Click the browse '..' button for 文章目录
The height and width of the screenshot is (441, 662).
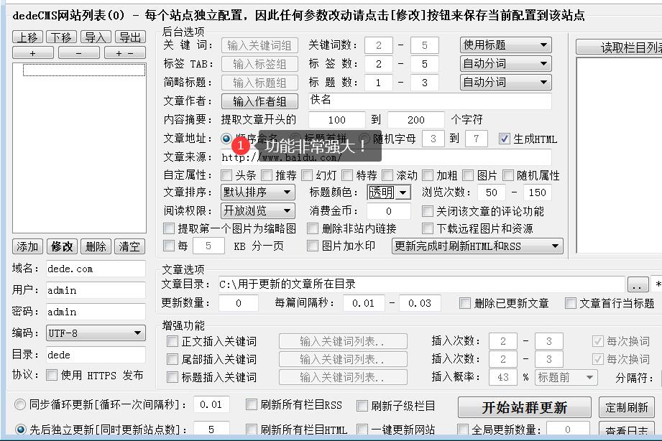[638, 284]
